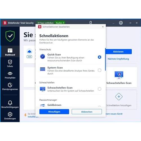Close the Schnellaktionen bearbeiten dialog
This screenshot has height=141, width=141.
point(103,27)
